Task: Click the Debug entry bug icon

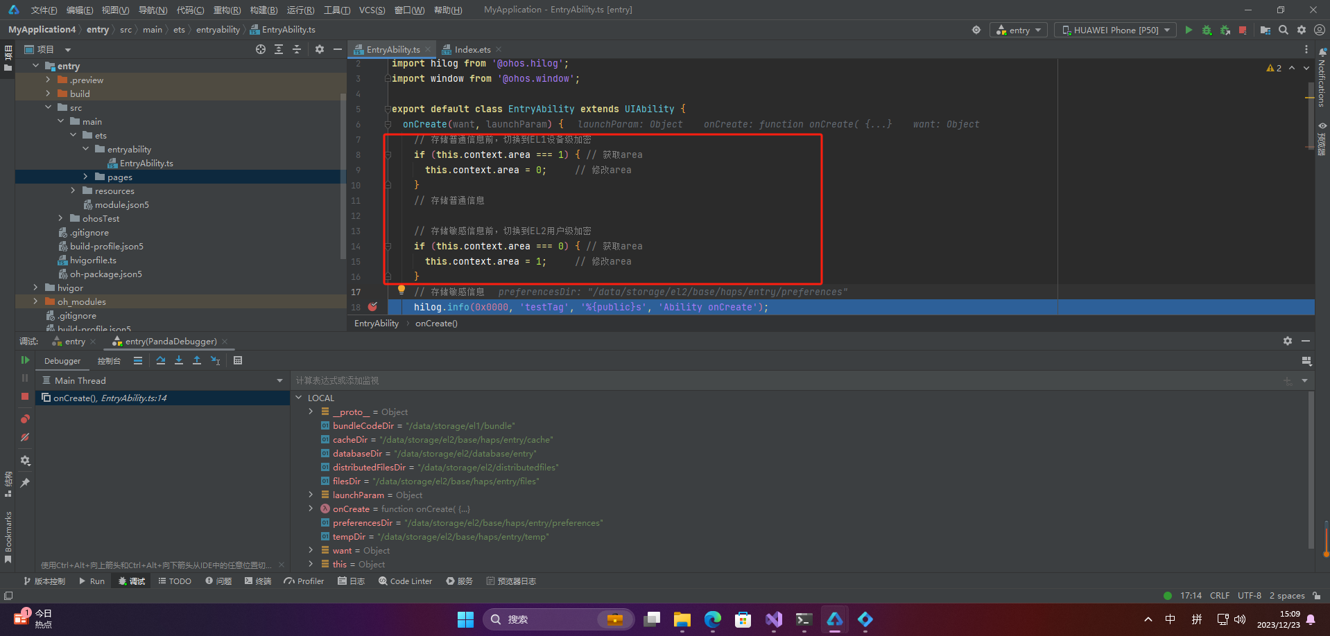Action: [x=1207, y=30]
